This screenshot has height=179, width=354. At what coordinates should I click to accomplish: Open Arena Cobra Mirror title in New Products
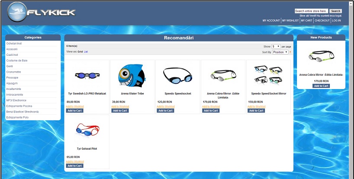321,75
